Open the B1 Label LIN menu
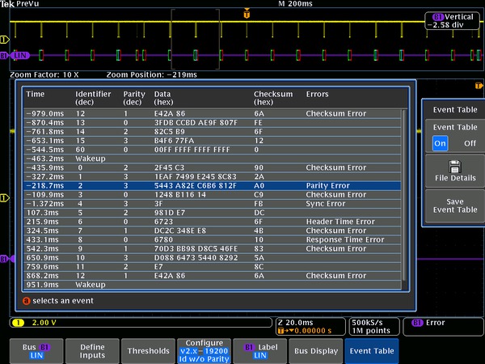The height and width of the screenshot is (364, 485). (259, 350)
